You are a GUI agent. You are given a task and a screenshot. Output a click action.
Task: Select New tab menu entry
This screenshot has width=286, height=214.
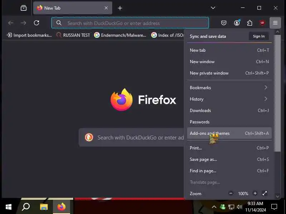click(229, 50)
